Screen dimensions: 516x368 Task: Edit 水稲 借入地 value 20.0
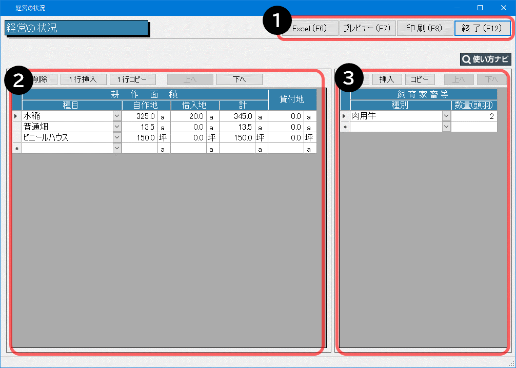point(188,116)
